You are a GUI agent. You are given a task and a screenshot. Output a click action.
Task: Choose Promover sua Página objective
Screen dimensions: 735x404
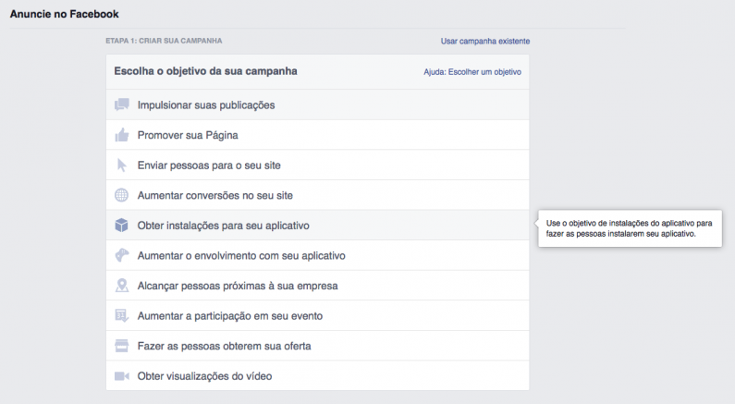tap(317, 135)
